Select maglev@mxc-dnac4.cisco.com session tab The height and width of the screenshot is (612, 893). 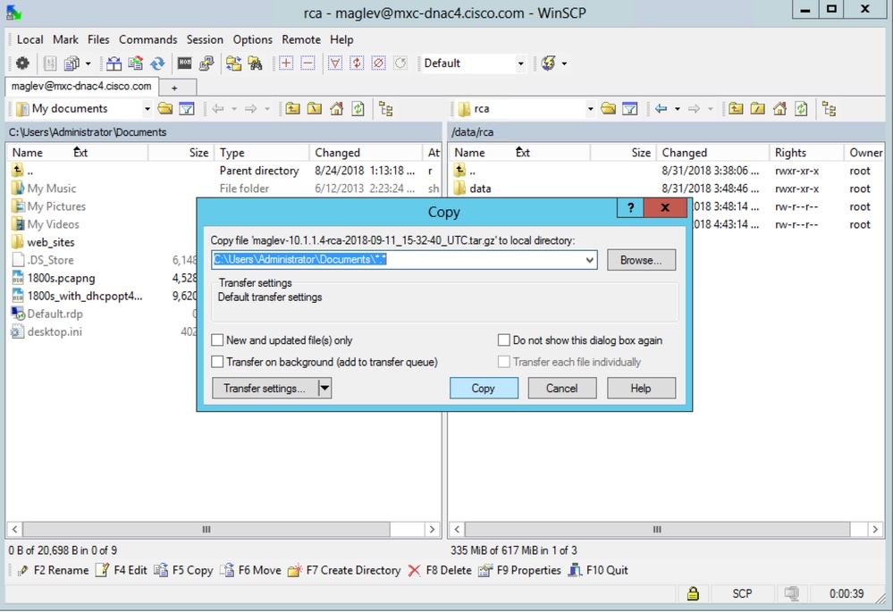[81, 86]
